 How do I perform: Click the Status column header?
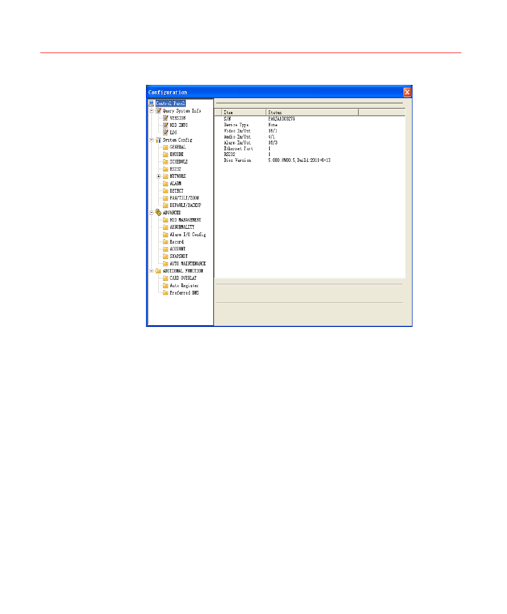(x=312, y=113)
